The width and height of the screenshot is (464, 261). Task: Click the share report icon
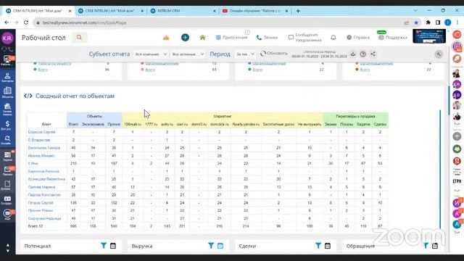(x=373, y=54)
